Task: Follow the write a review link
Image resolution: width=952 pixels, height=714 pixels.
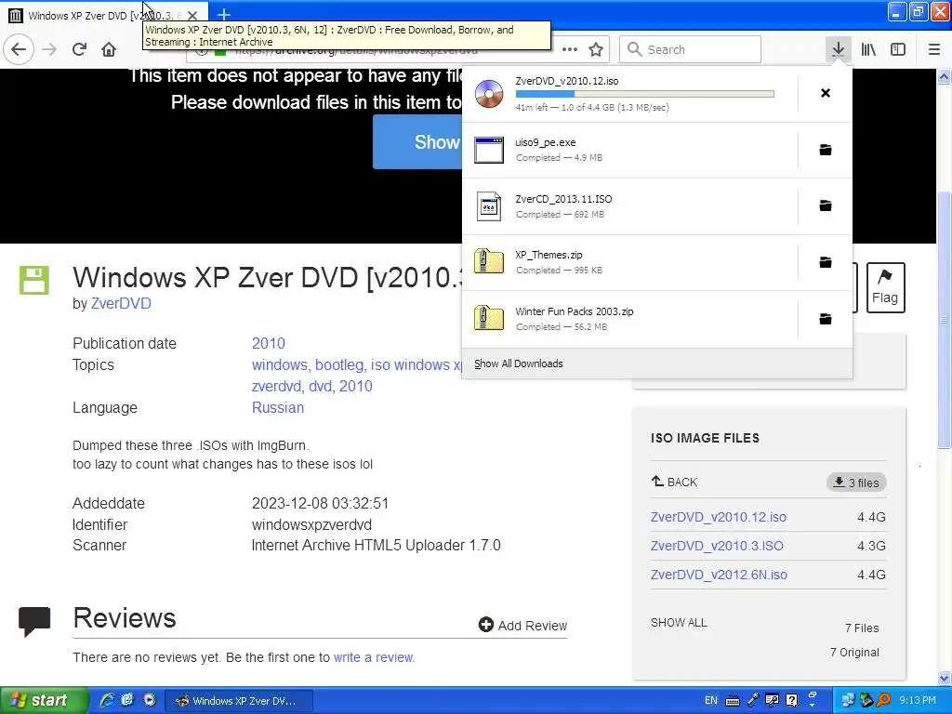Action: (374, 657)
